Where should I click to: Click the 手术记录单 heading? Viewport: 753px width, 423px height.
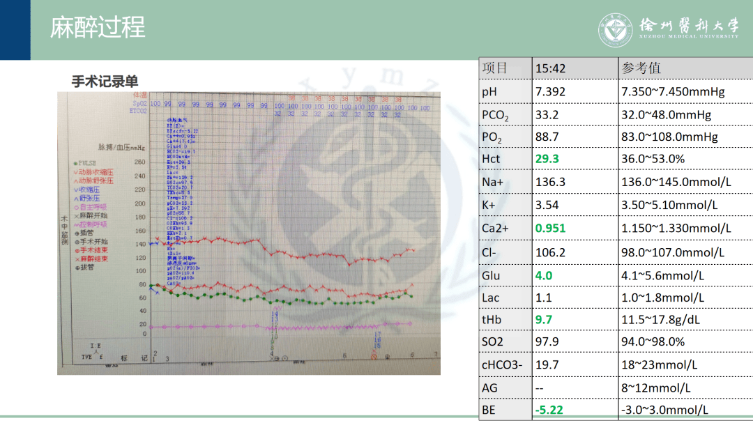click(x=105, y=82)
